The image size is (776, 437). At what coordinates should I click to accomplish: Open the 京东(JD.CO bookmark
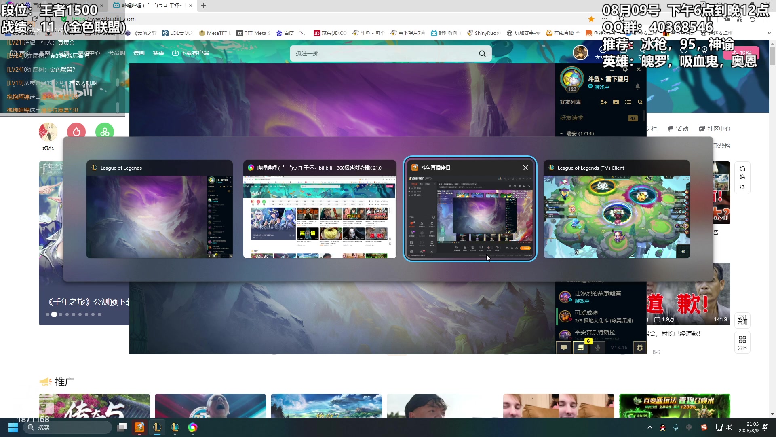330,33
